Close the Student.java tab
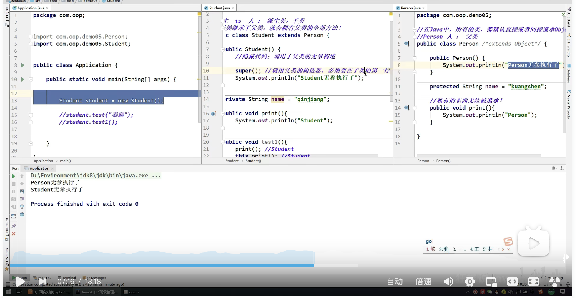The height and width of the screenshot is (298, 585). point(233,8)
